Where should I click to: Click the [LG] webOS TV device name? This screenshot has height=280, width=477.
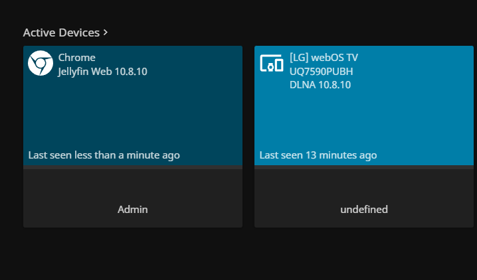click(x=324, y=58)
